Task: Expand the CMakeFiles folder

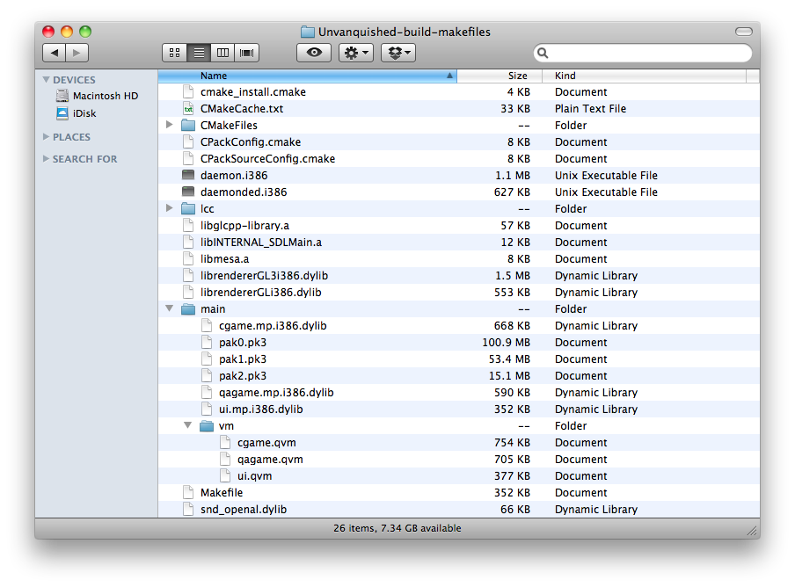Action: click(170, 126)
